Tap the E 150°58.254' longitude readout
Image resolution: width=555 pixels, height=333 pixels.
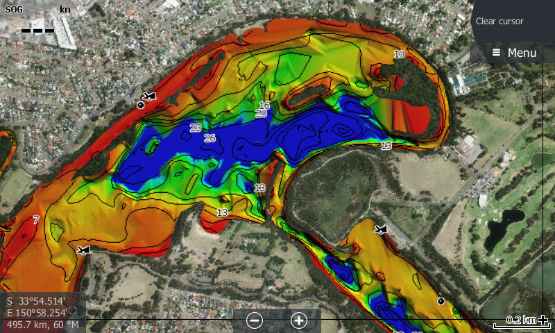pyautogui.click(x=37, y=313)
